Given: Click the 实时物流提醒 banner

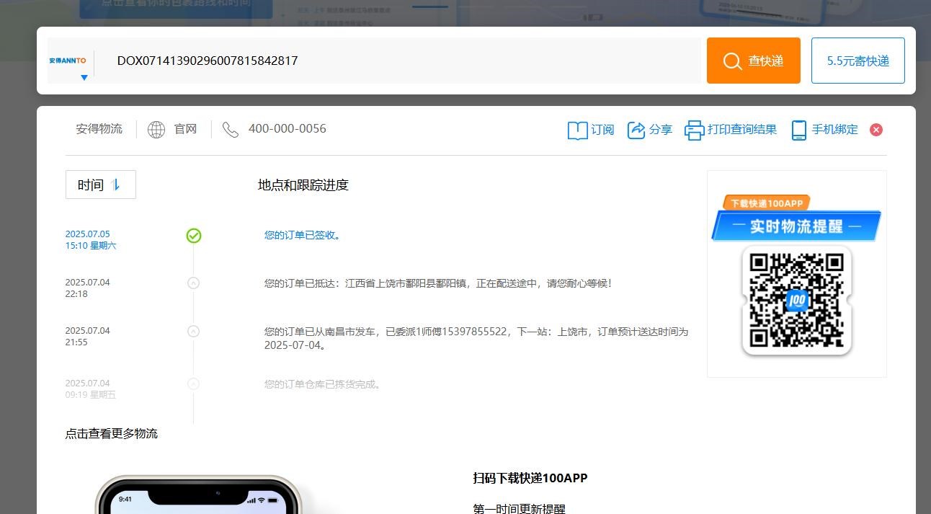Looking at the screenshot, I should pyautogui.click(x=796, y=226).
